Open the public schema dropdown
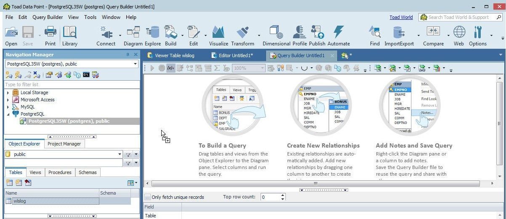 pyautogui.click(x=120, y=154)
